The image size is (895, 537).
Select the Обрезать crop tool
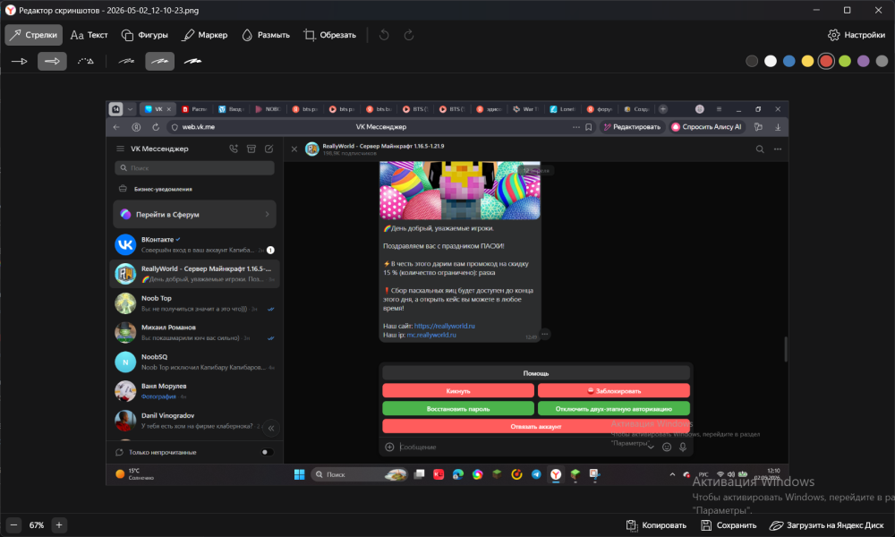point(330,35)
